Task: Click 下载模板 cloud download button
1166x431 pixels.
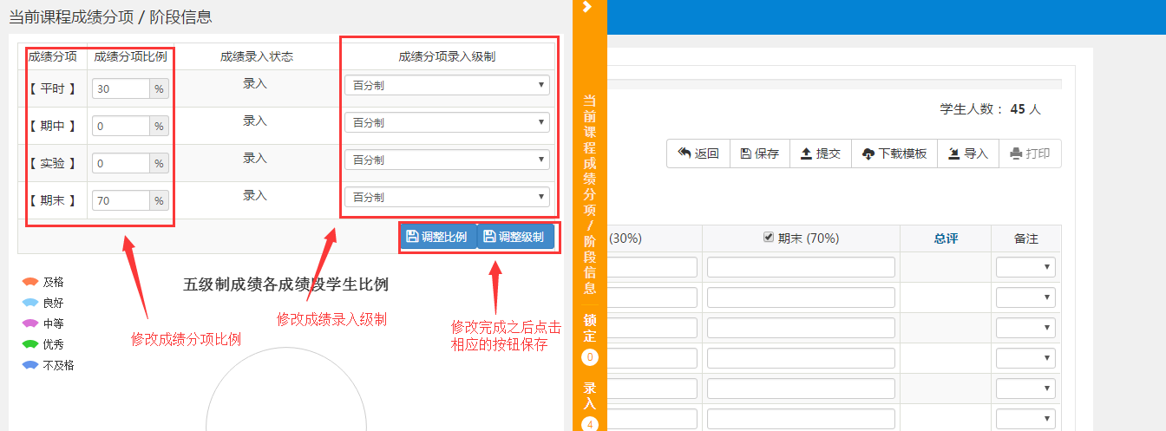Action: (894, 153)
